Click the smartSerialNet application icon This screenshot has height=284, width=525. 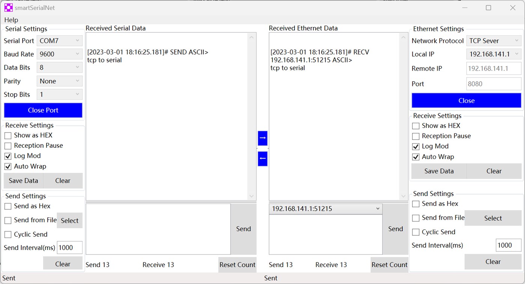(8, 7)
